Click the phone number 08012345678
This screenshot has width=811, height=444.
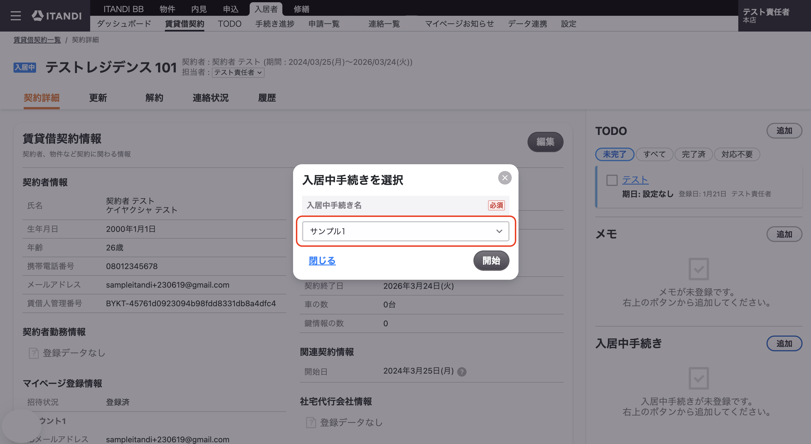pyautogui.click(x=132, y=266)
